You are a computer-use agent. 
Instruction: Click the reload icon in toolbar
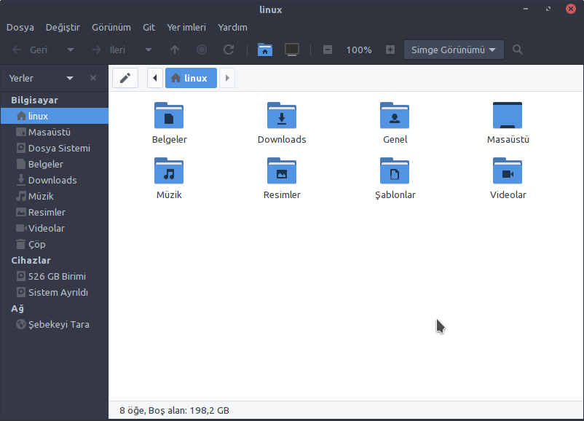pos(229,50)
